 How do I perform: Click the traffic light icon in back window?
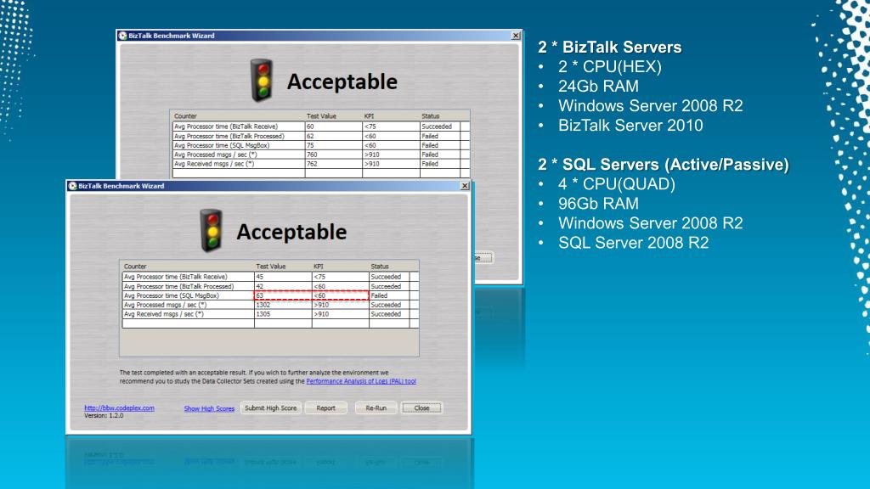[262, 81]
